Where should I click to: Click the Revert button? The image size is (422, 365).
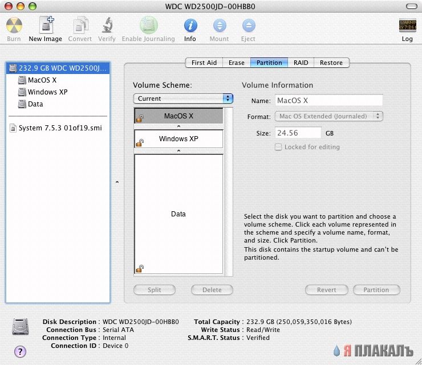(x=326, y=290)
